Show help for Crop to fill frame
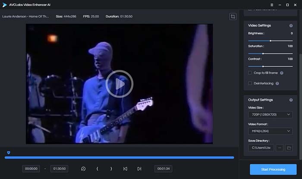Screen dimensions: 302x179 click(x=282, y=73)
